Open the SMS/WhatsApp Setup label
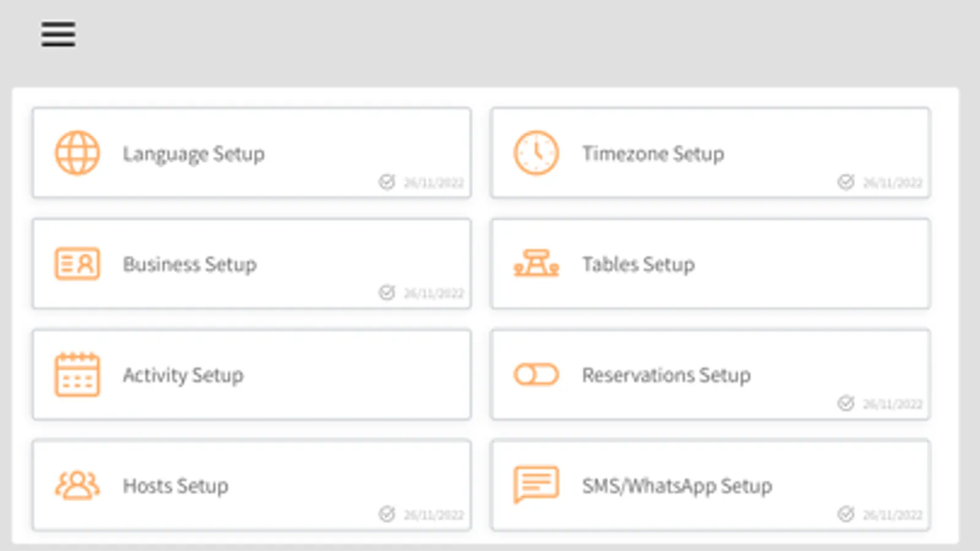The image size is (980, 551). [677, 486]
